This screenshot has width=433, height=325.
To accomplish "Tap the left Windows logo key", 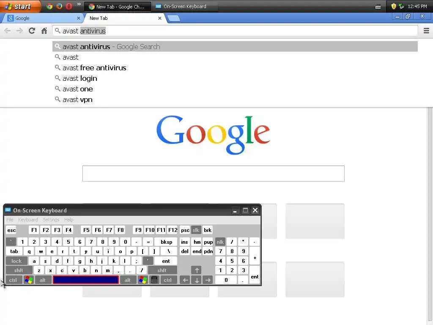I will 28,280.
